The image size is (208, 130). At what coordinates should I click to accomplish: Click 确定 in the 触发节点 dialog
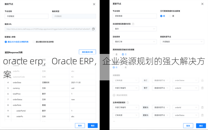click(93, 126)
